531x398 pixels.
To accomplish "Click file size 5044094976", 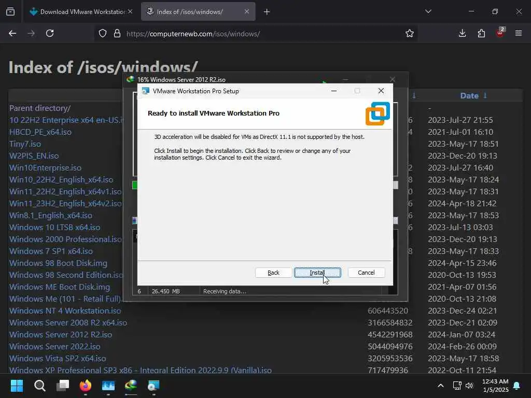I will point(390,347).
